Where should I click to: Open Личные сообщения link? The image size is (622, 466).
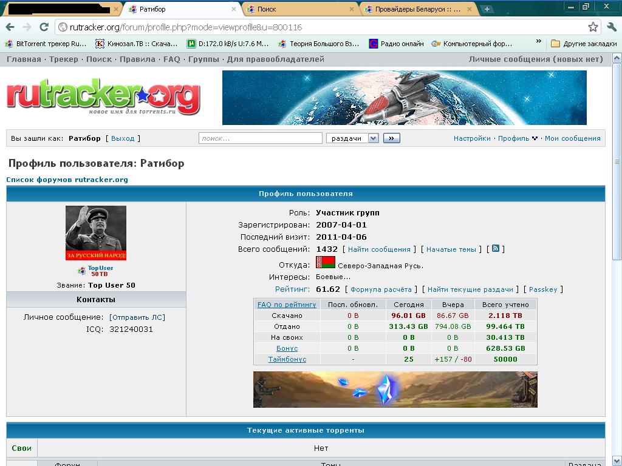tap(536, 59)
